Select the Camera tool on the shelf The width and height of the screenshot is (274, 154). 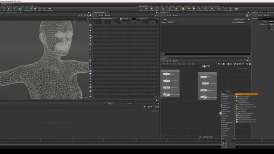[x=141, y=9]
